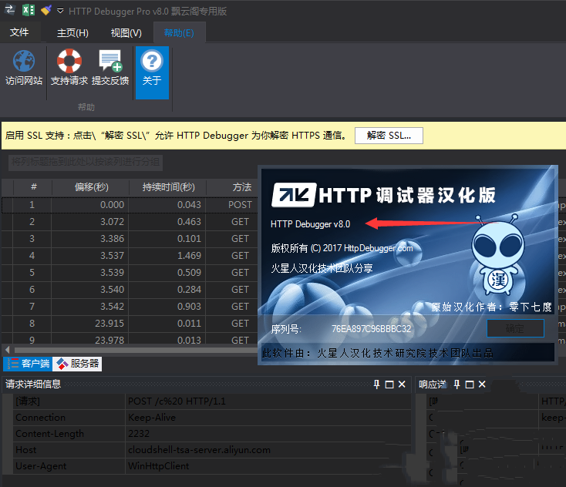Switch to the 主页(H) ribbon tab

tap(72, 33)
